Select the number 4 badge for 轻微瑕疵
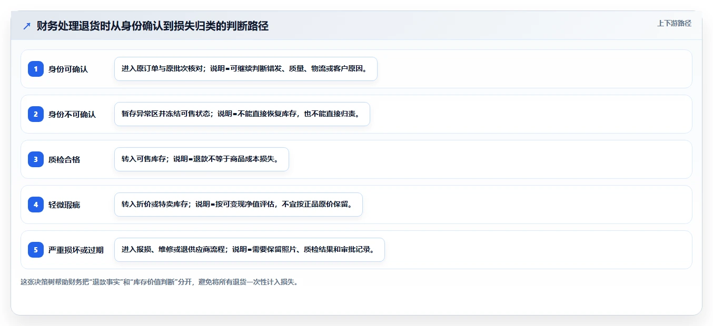 pos(36,205)
